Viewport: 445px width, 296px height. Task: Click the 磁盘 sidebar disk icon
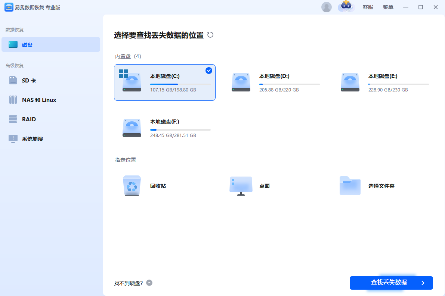click(x=13, y=44)
